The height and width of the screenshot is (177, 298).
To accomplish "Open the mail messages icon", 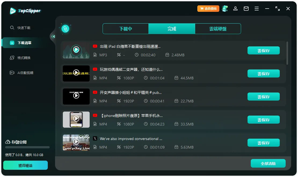I will tap(246, 9).
